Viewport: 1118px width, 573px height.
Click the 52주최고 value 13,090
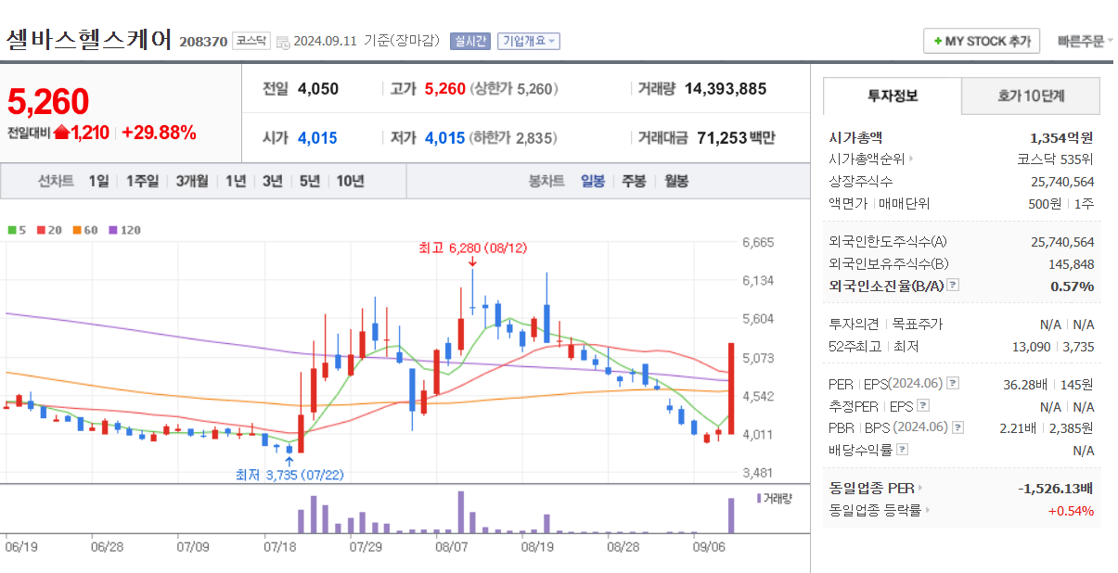[1031, 346]
